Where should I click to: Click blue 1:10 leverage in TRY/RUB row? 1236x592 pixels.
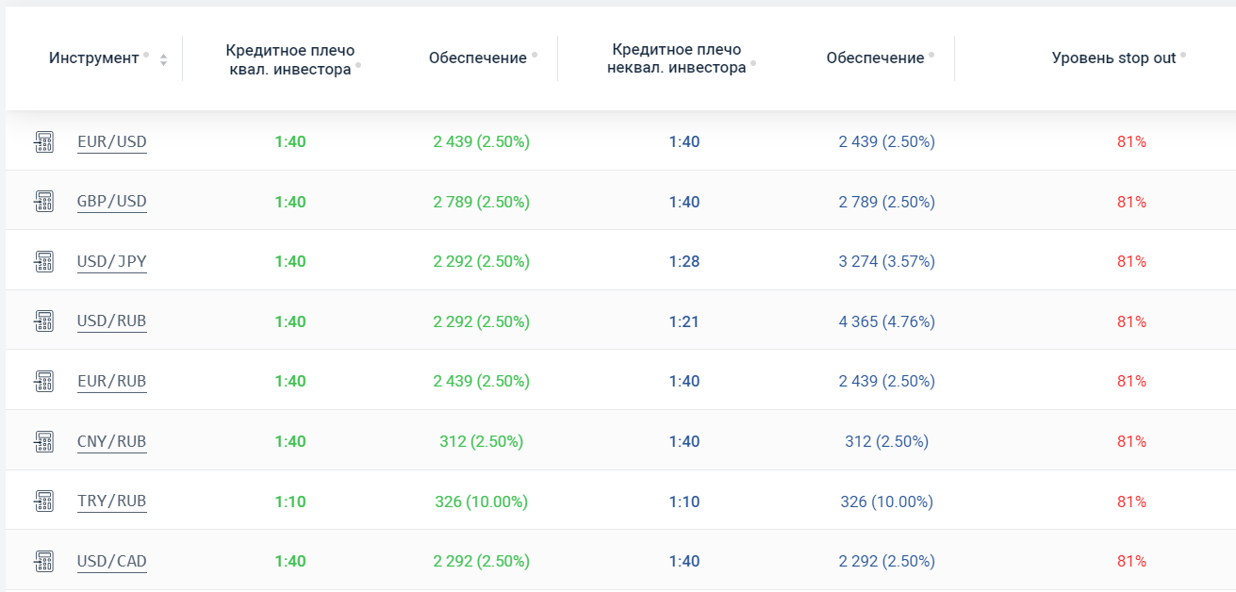click(684, 502)
